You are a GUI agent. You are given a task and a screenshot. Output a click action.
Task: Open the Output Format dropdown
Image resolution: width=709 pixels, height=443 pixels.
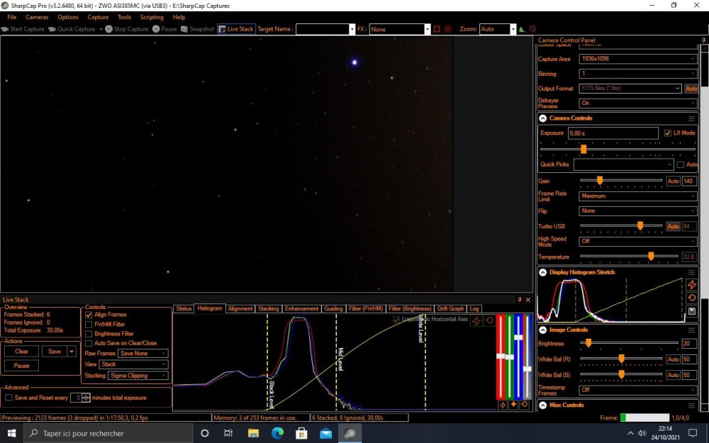tap(630, 88)
